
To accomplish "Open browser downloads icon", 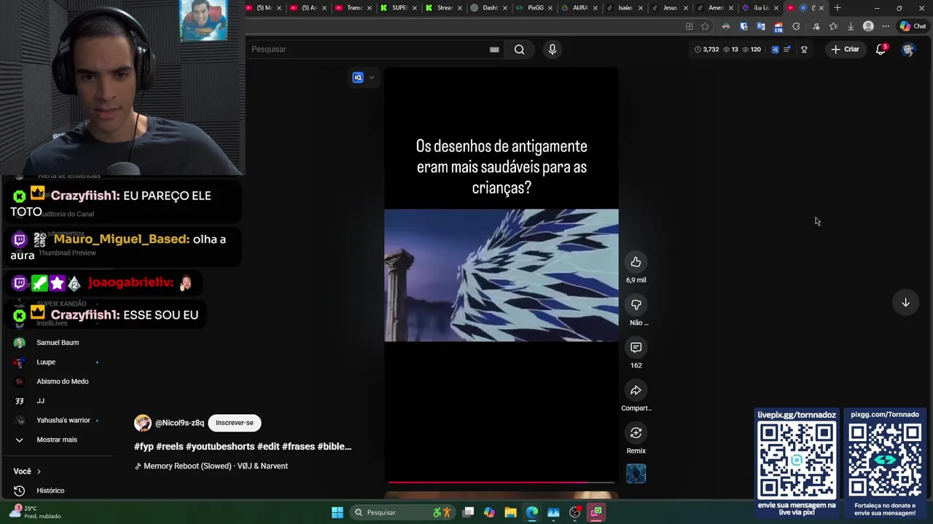I will [850, 26].
